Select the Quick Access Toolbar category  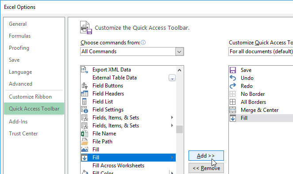(34, 109)
